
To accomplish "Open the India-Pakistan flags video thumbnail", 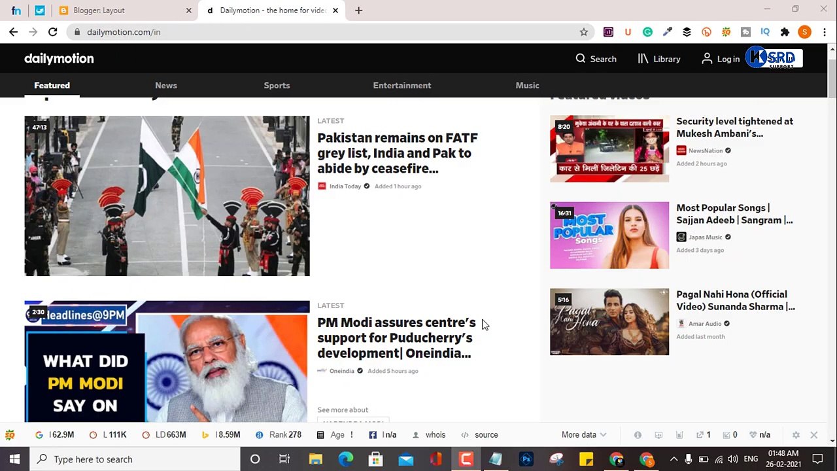I will pos(167,196).
